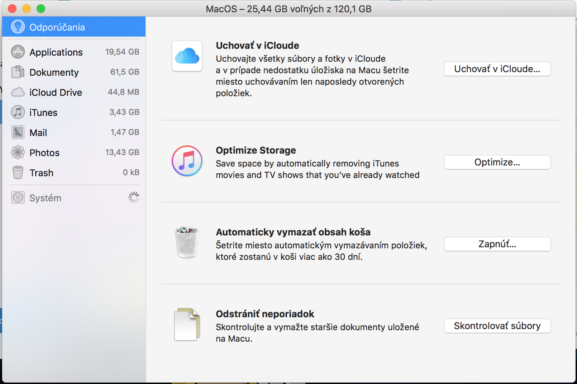The width and height of the screenshot is (577, 384).
Task: Open the Dokumenty category
Action: point(74,72)
